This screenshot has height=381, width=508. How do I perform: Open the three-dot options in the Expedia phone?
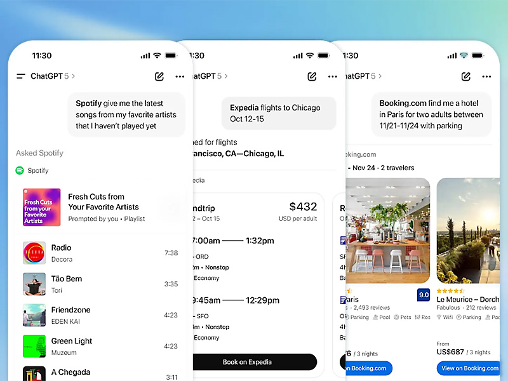tap(332, 76)
